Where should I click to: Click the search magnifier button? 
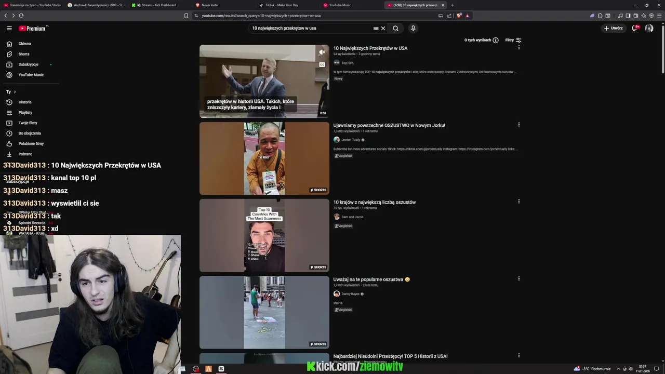click(x=395, y=28)
